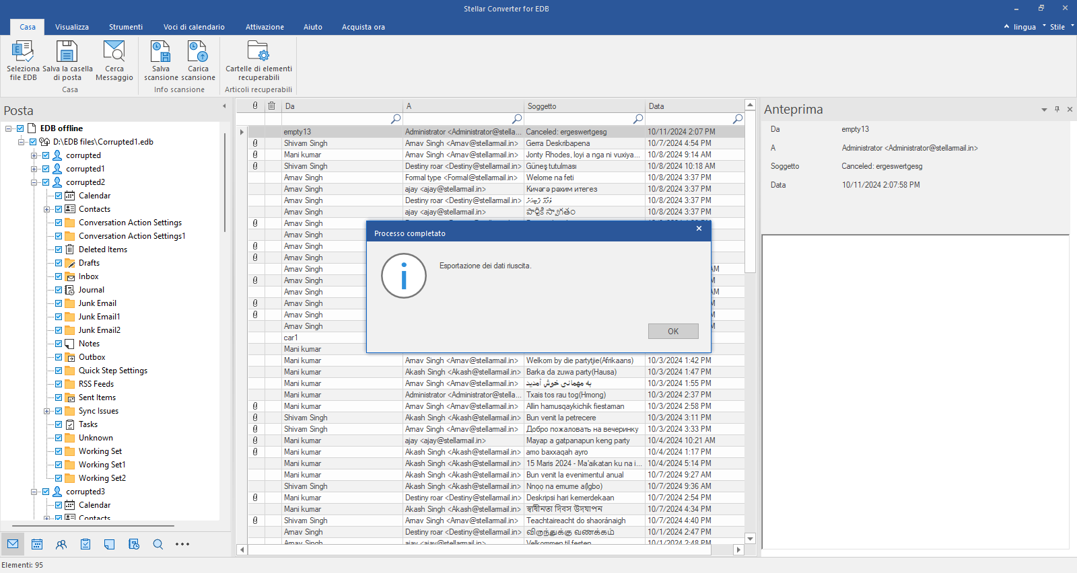Select row 'Geıra Deskribapena' from Shivam Singh
Viewport: 1077px width, 573px height.
[497, 143]
